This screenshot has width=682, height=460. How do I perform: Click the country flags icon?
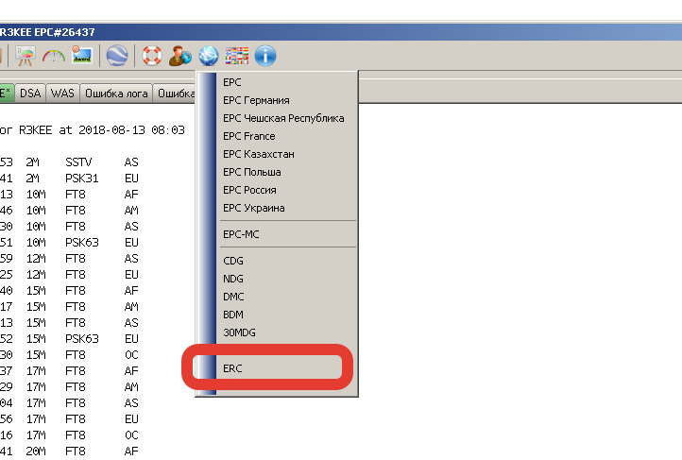(x=237, y=56)
